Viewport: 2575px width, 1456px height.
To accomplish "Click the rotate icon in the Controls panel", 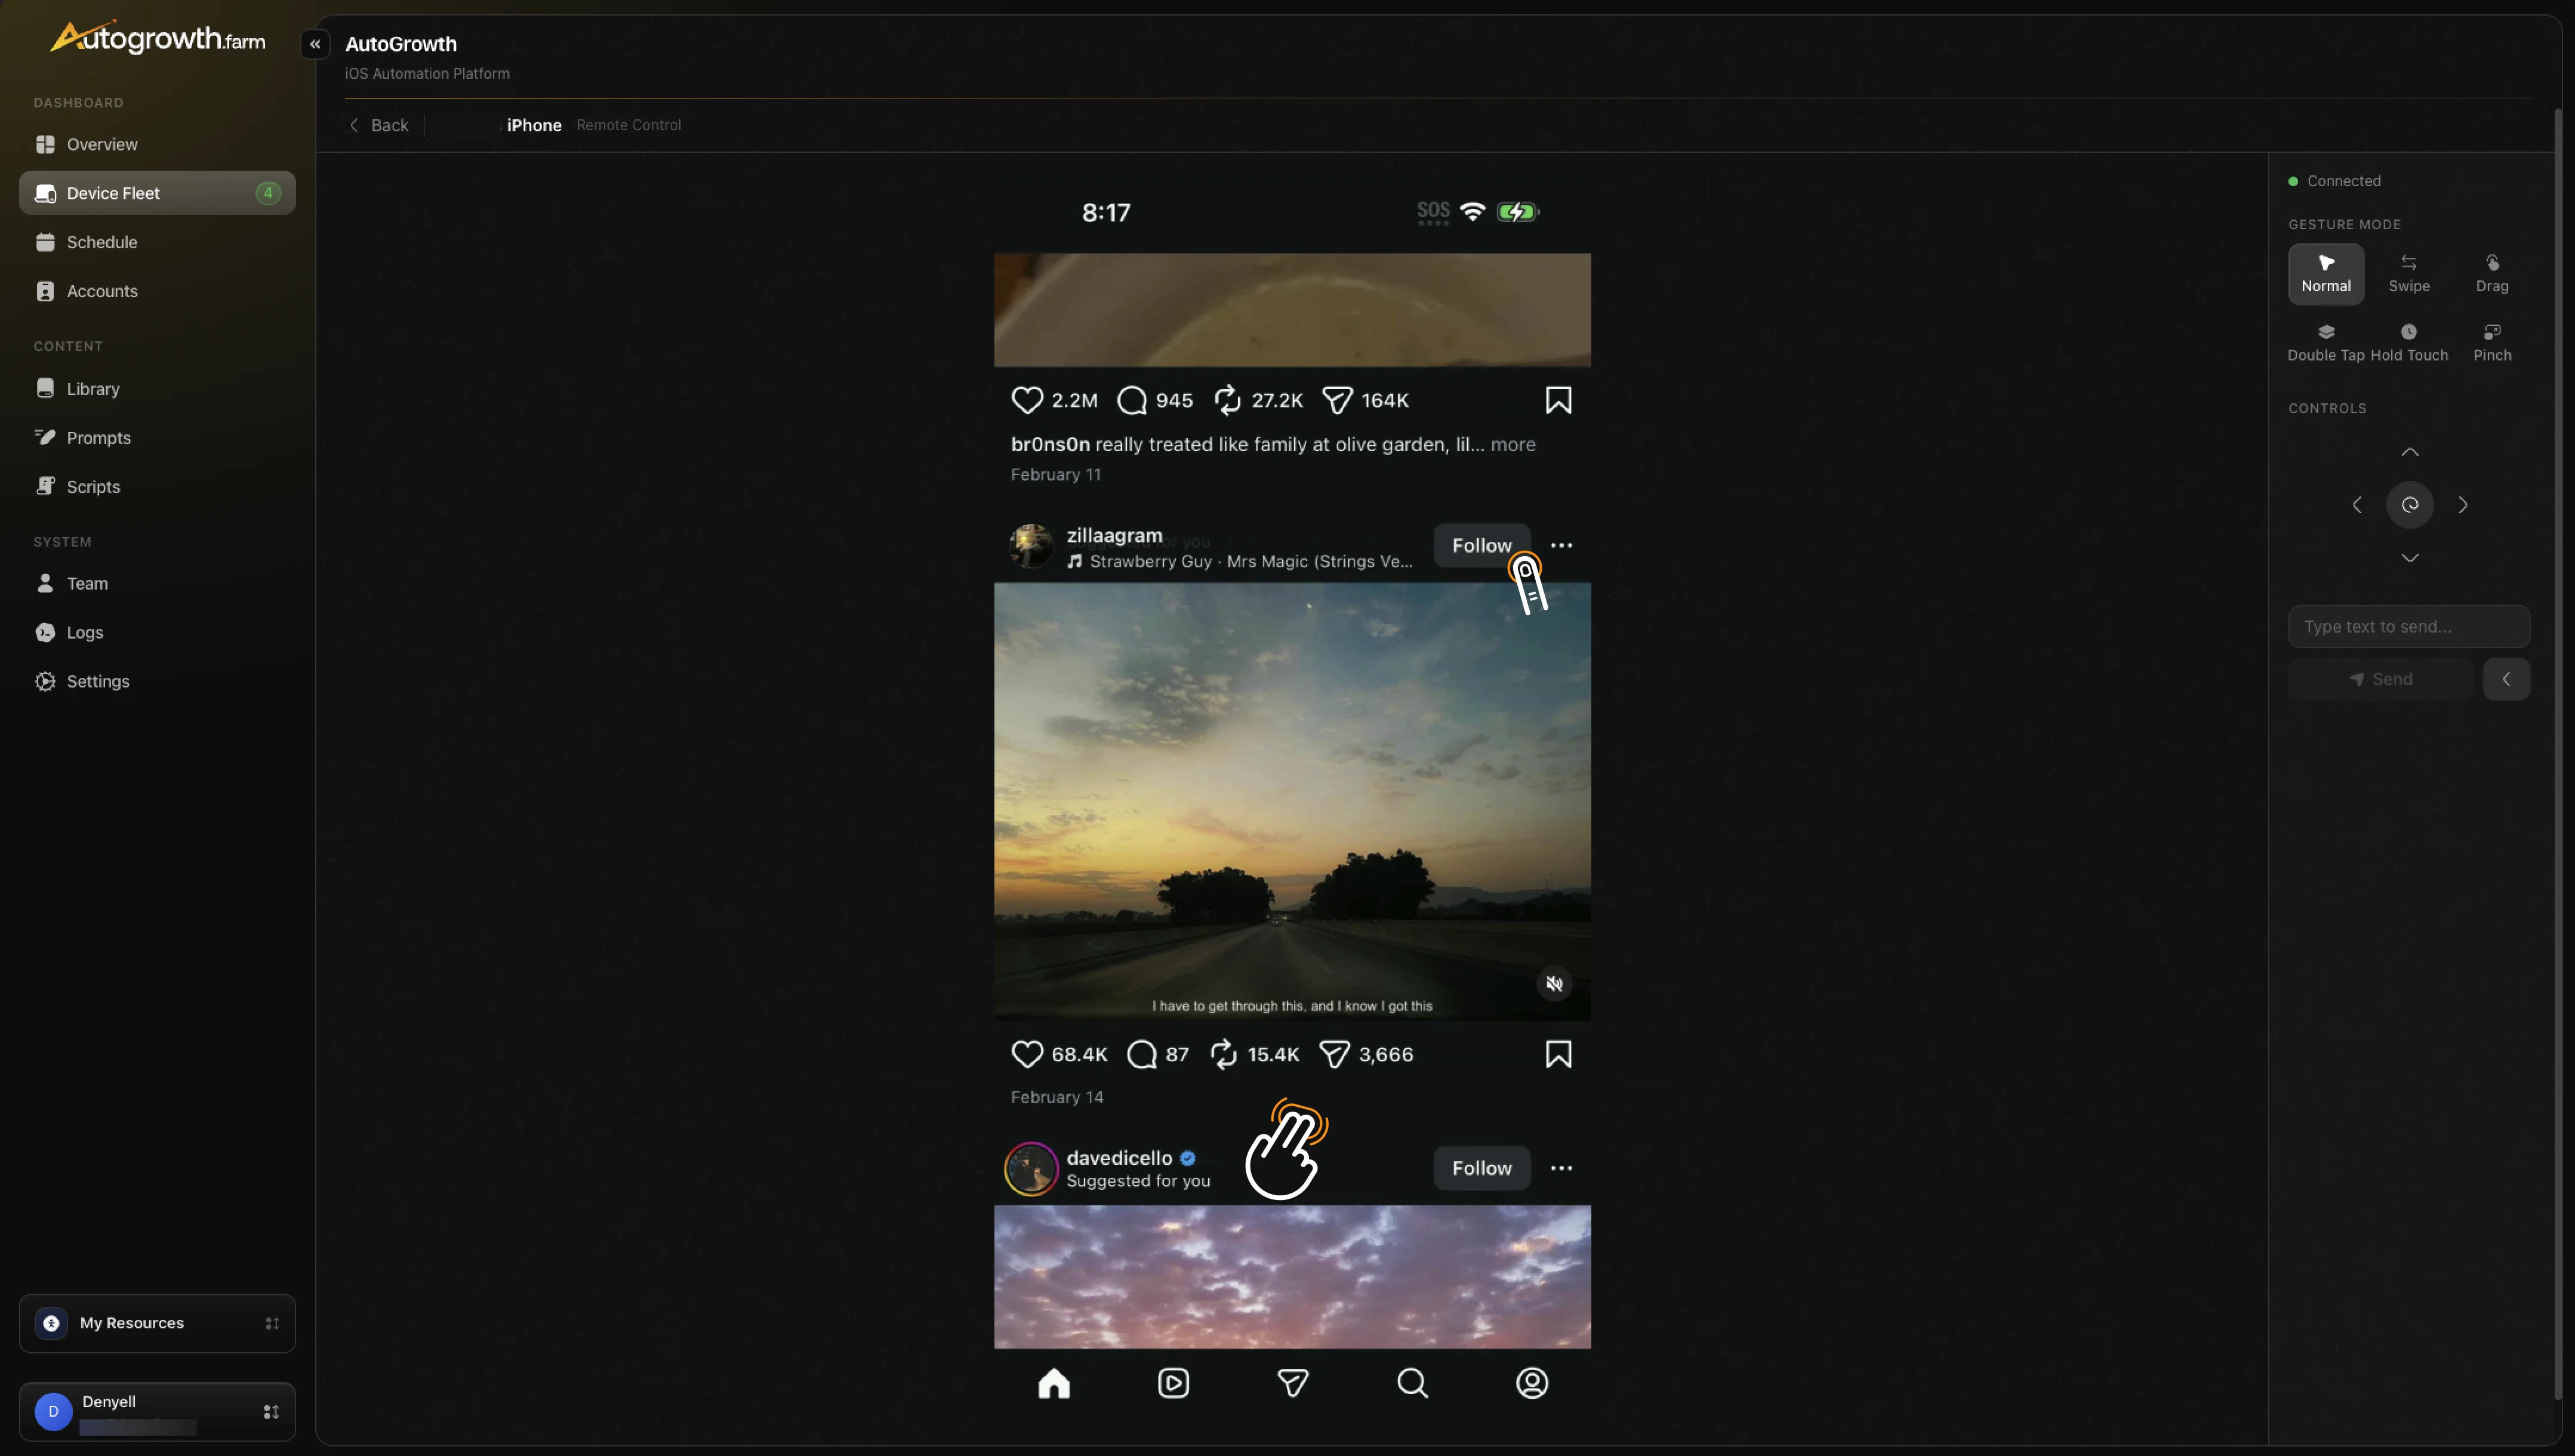I will click(2410, 505).
